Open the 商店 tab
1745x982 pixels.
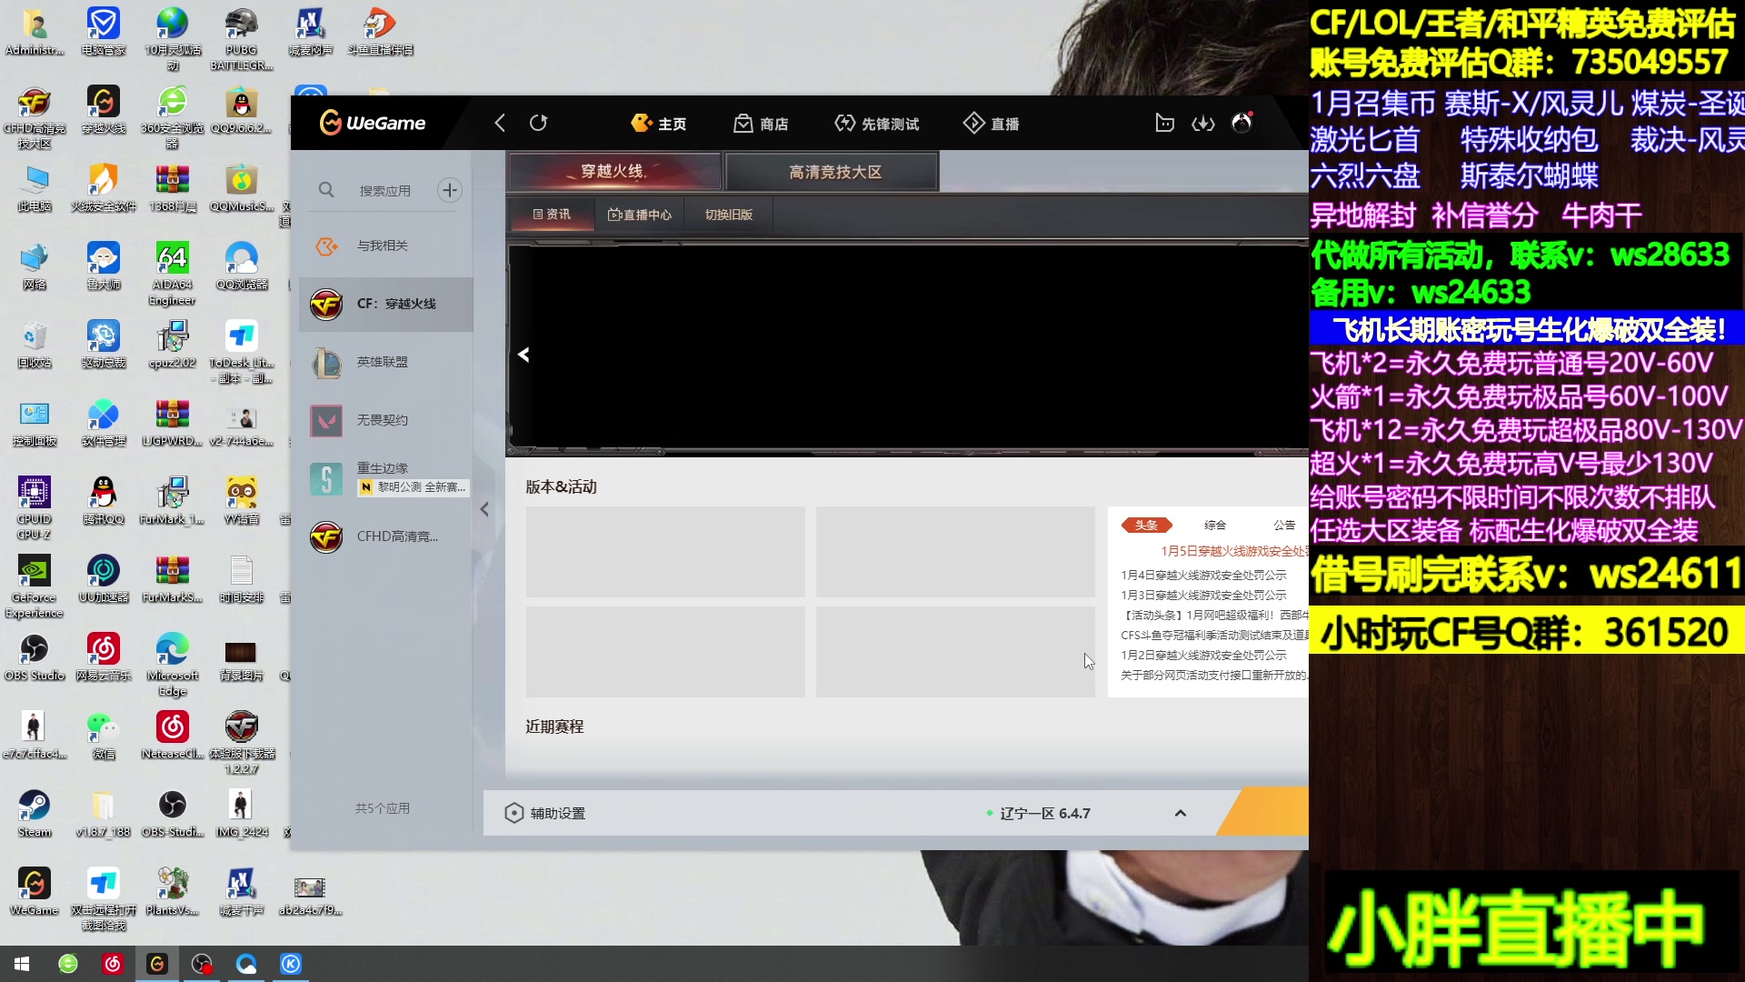coord(762,124)
